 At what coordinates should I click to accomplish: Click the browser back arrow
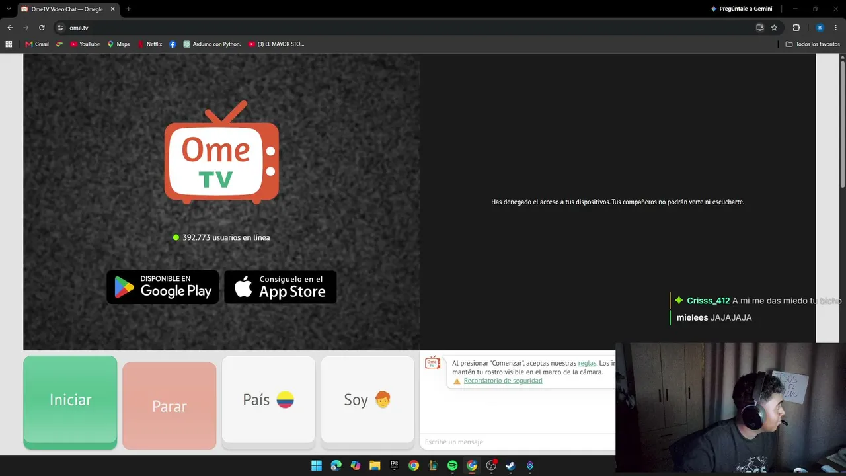point(10,28)
